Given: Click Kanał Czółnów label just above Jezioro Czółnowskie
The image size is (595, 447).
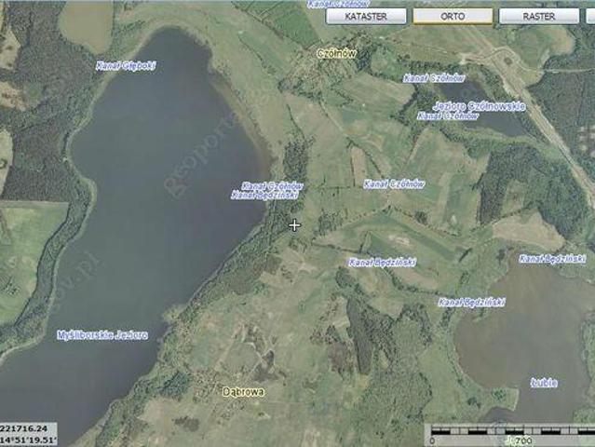Looking at the screenshot, I should pyautogui.click(x=434, y=78).
